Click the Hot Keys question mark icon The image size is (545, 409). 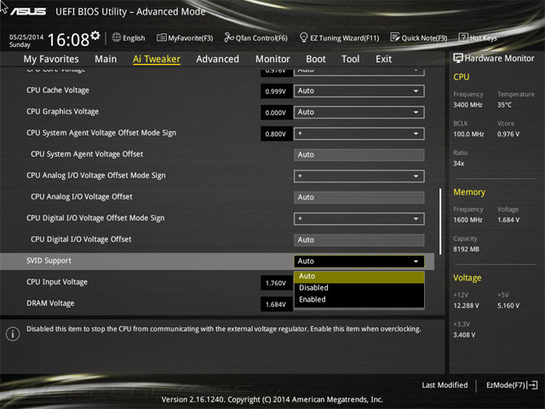tap(463, 37)
